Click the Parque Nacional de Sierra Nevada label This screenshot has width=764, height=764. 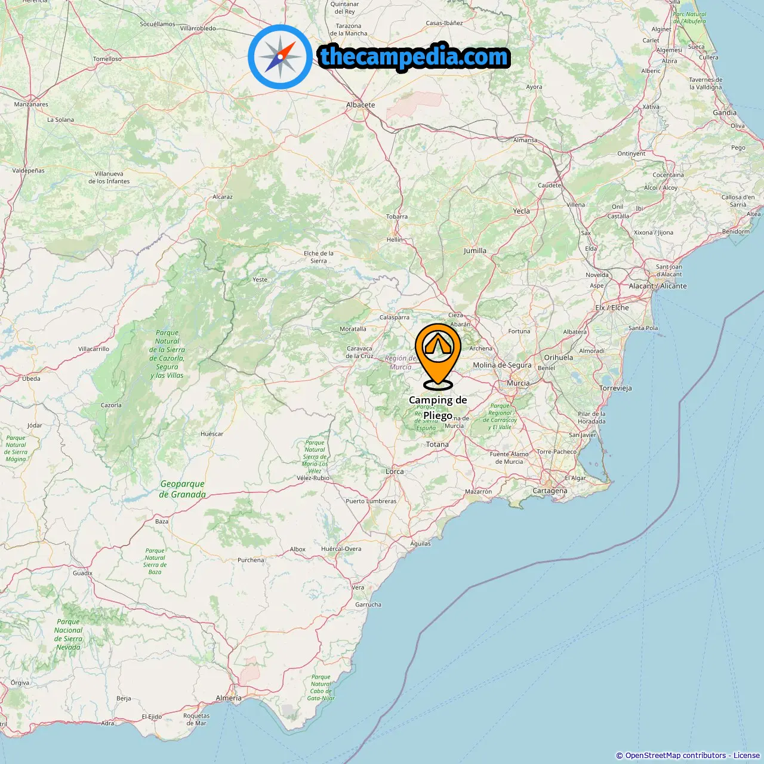(68, 634)
